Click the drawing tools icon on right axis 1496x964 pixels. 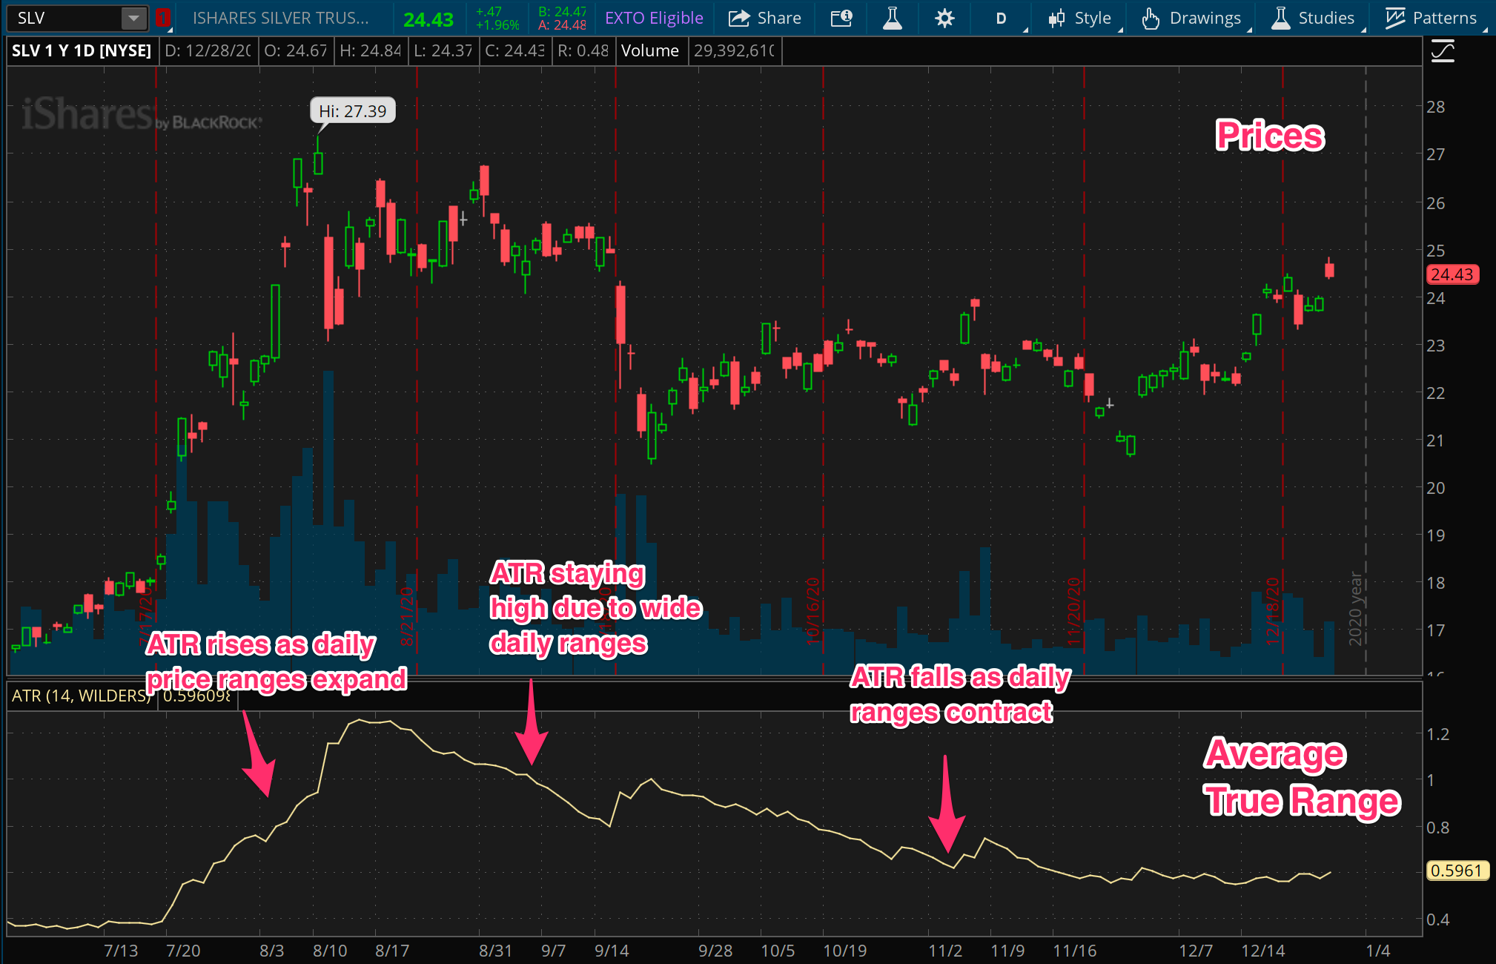(x=1443, y=51)
